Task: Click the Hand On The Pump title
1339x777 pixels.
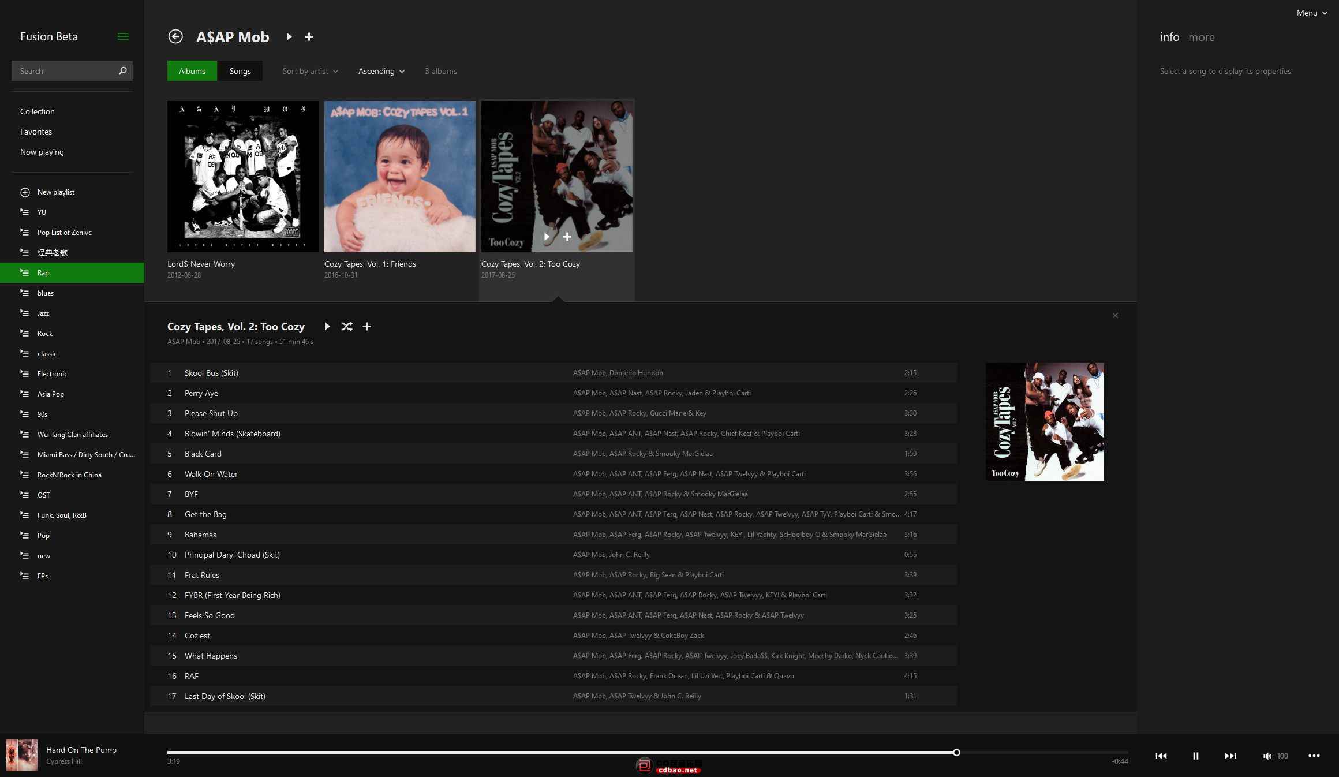Action: (81, 750)
